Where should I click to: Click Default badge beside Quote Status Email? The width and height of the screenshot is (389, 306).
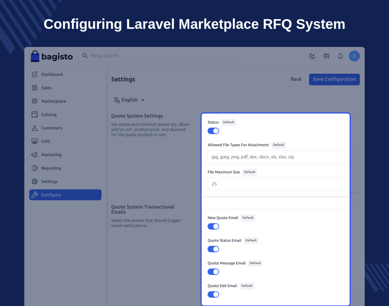251,240
